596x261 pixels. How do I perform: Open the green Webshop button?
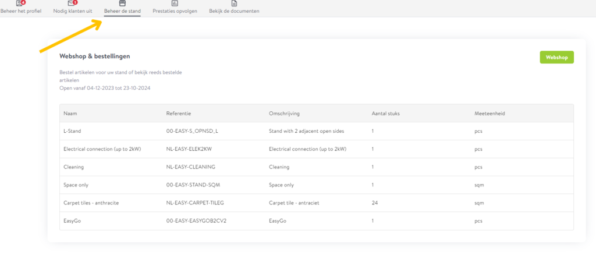coord(557,57)
